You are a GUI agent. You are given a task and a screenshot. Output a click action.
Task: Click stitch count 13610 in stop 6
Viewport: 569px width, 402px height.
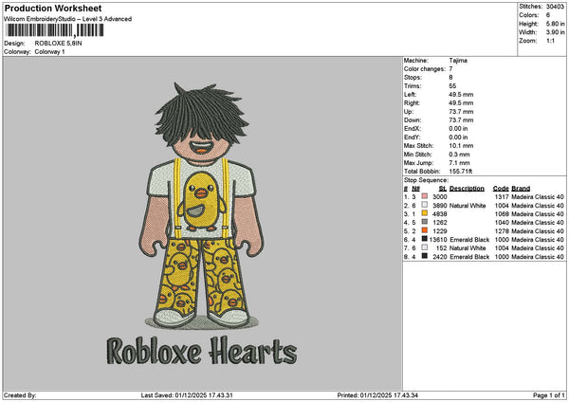pos(438,240)
